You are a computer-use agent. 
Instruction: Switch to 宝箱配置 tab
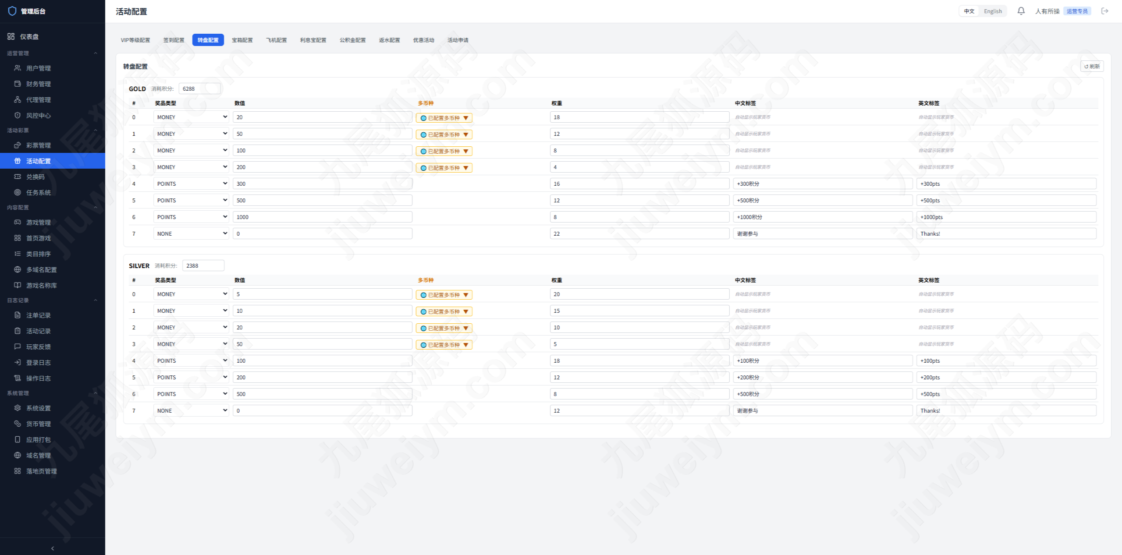(x=242, y=40)
